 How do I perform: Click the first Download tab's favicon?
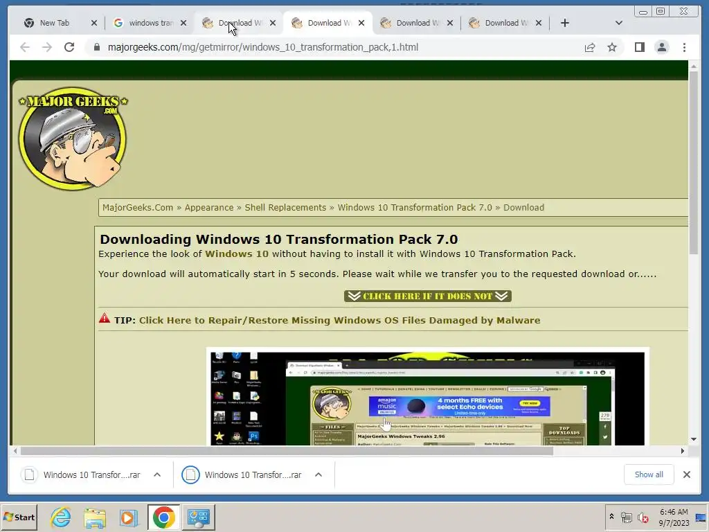point(207,23)
